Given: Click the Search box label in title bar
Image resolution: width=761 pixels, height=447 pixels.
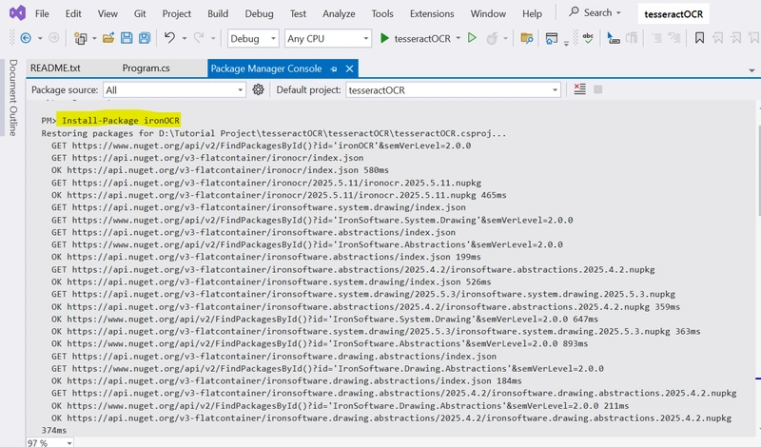Looking at the screenshot, I should [598, 12].
